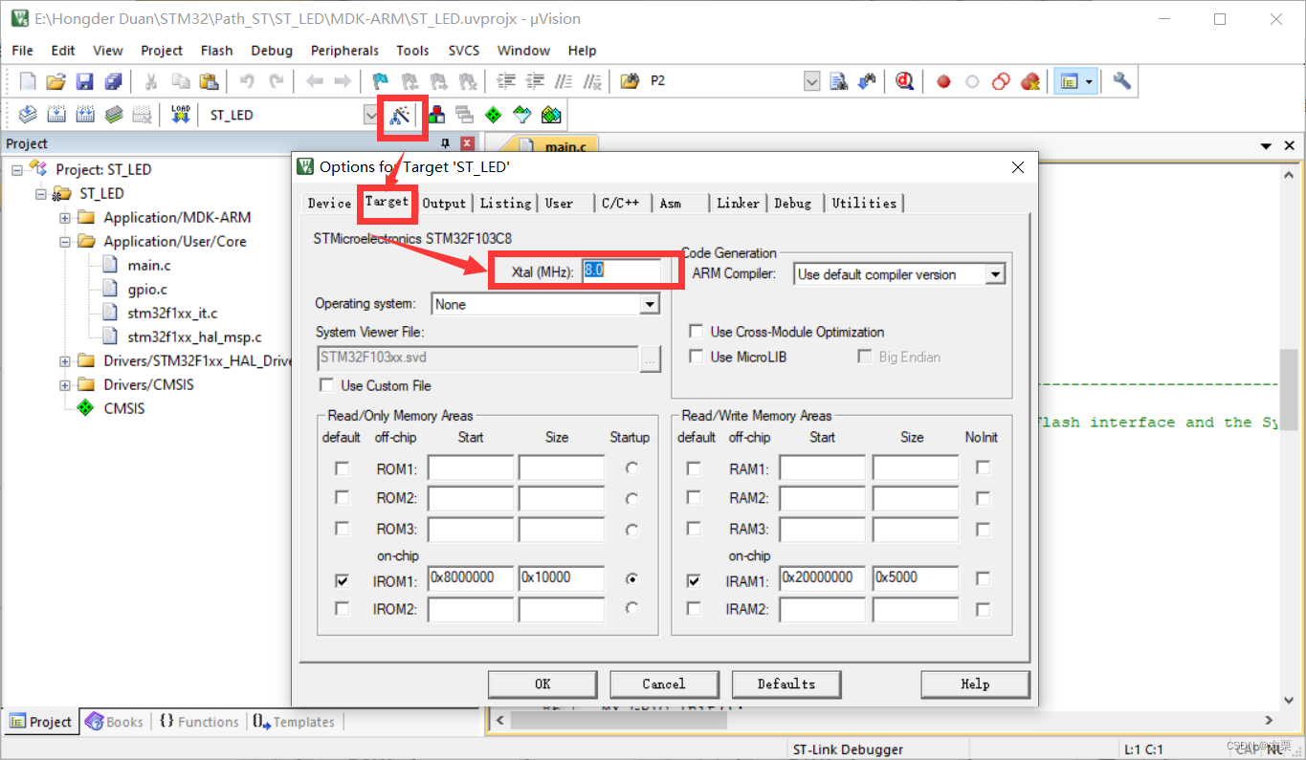Click the Xtal (MHz) input field
The image size is (1306, 760).
(622, 271)
